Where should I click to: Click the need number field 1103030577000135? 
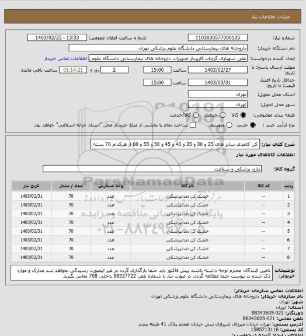(x=218, y=38)
